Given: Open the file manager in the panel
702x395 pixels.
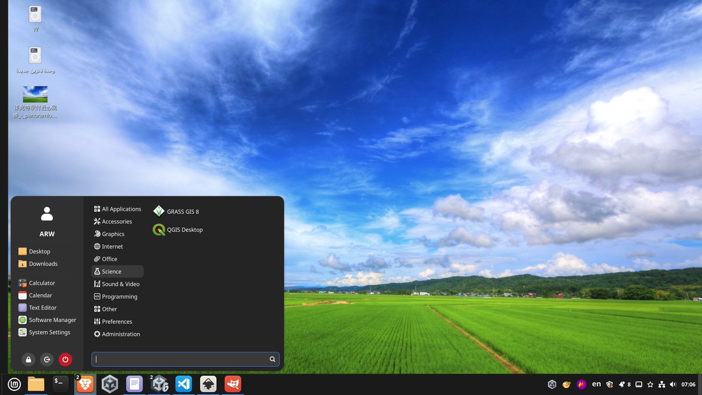Looking at the screenshot, I should point(36,384).
